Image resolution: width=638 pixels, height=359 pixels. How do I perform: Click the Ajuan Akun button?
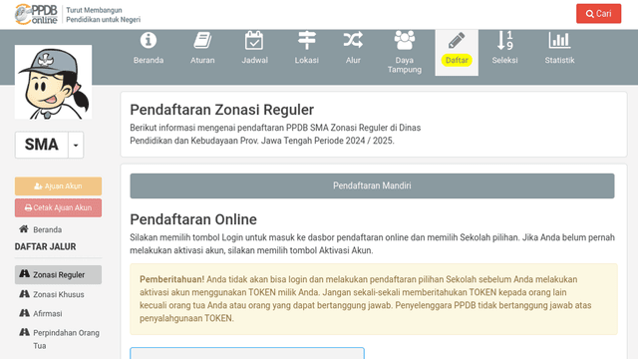(x=58, y=186)
